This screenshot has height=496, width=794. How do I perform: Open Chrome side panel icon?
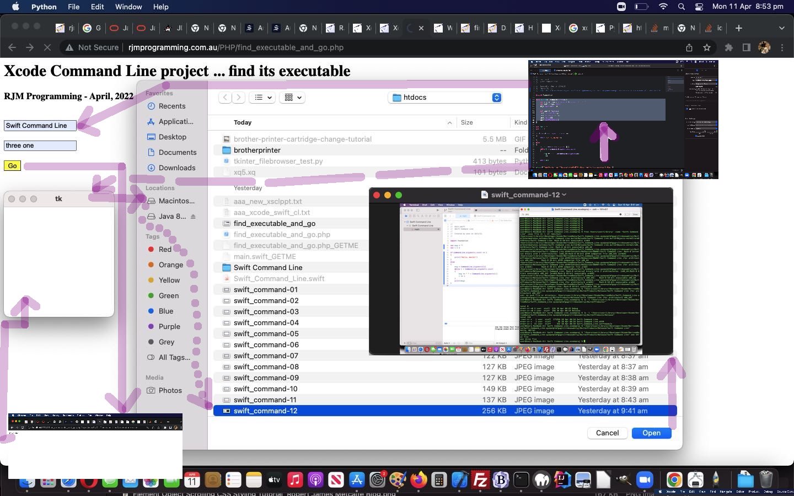pos(746,47)
